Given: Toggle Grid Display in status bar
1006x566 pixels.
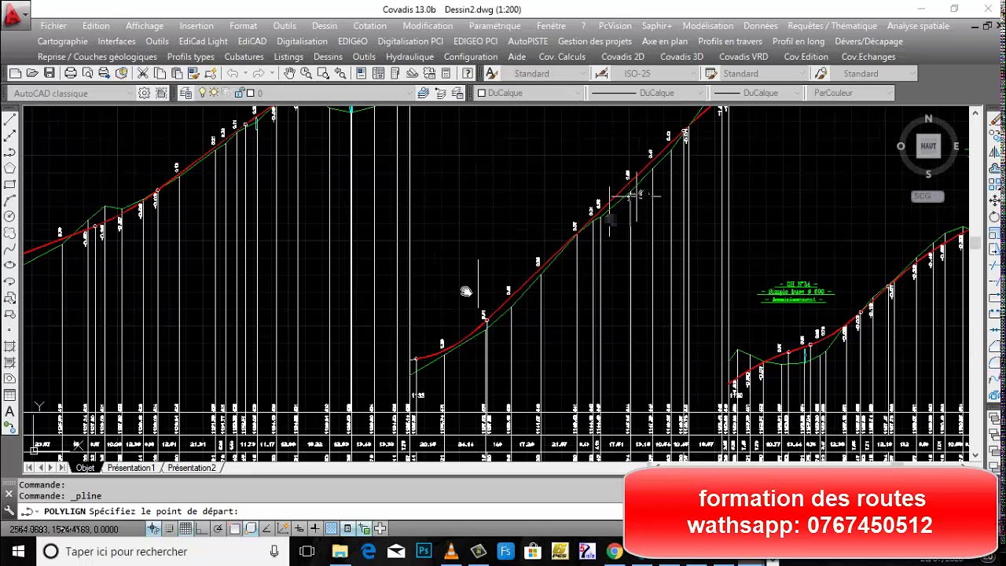Looking at the screenshot, I should click(x=185, y=528).
